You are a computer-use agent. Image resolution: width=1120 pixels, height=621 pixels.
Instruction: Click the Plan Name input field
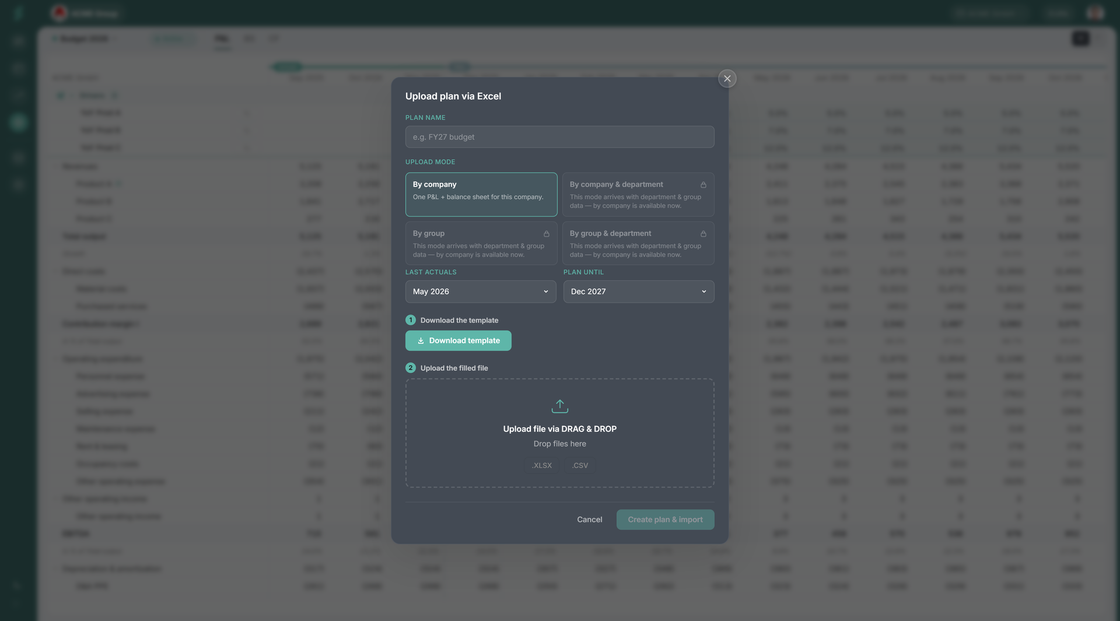coord(559,137)
